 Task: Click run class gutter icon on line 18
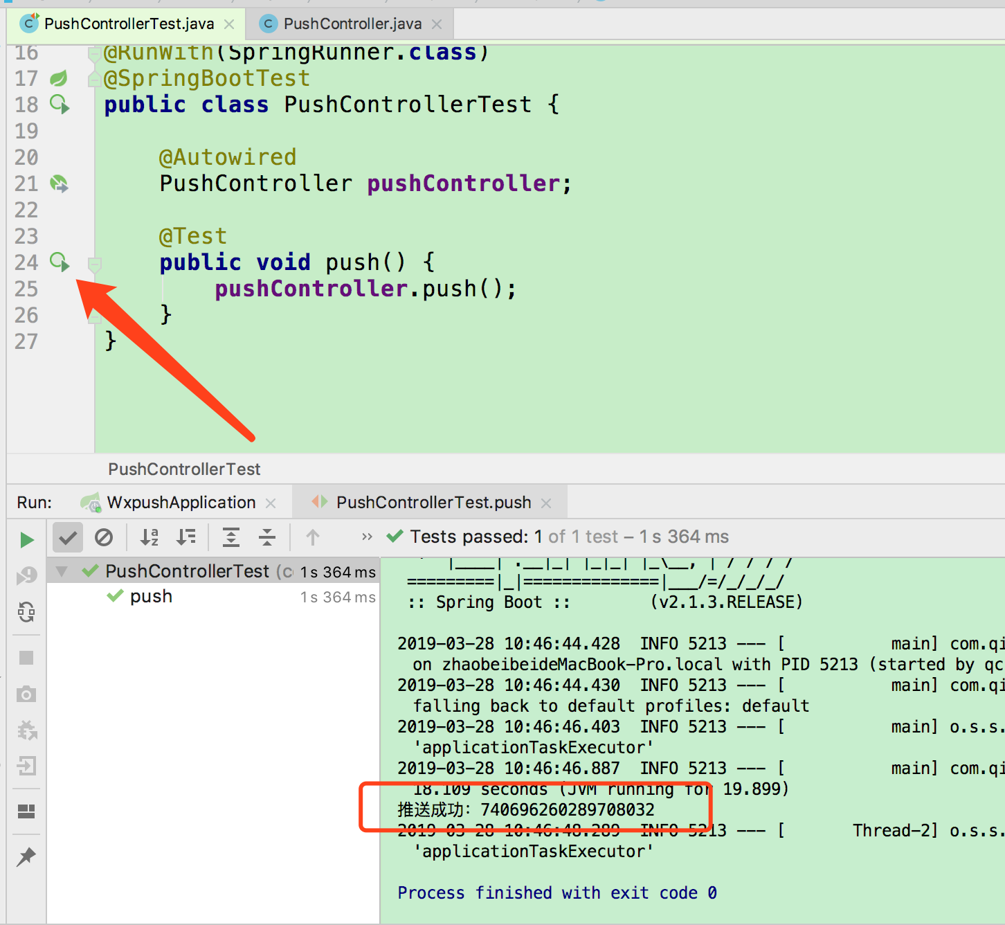60,105
